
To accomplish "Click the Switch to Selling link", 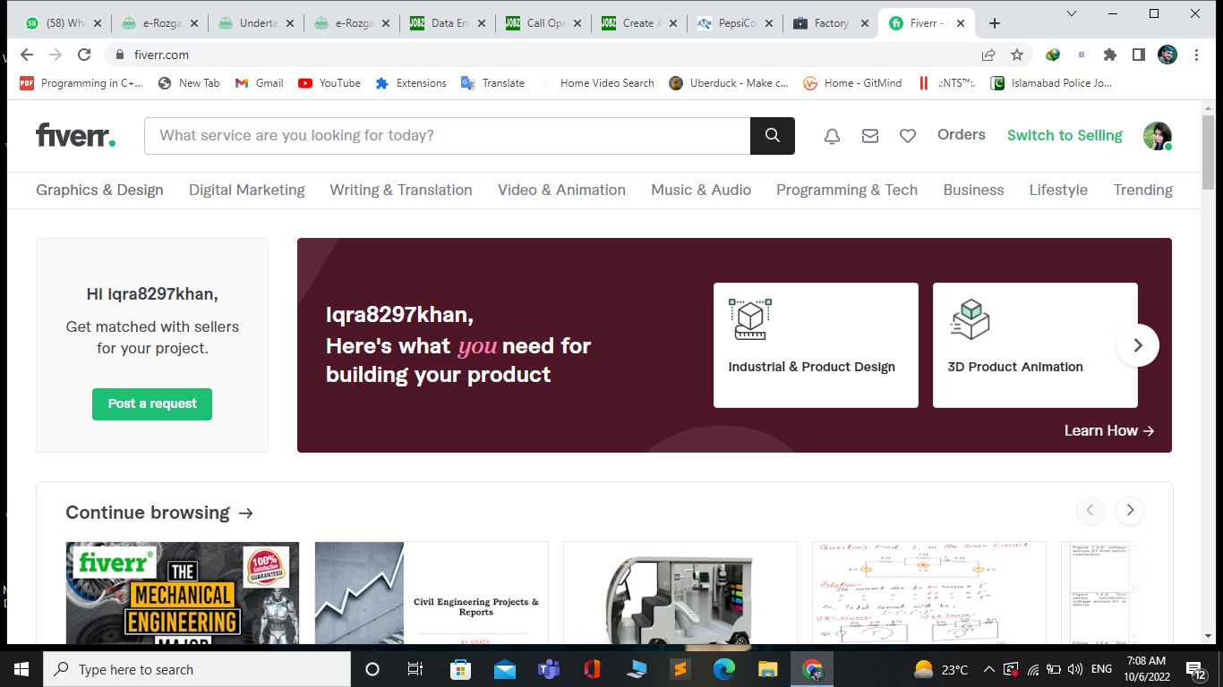I will (1064, 135).
